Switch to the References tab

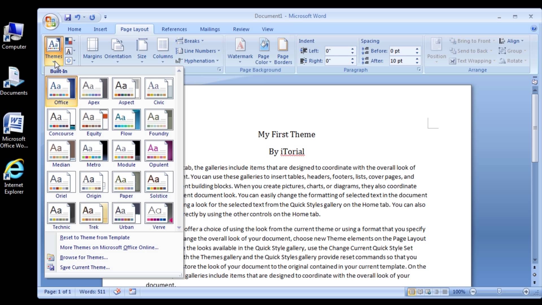point(174,29)
